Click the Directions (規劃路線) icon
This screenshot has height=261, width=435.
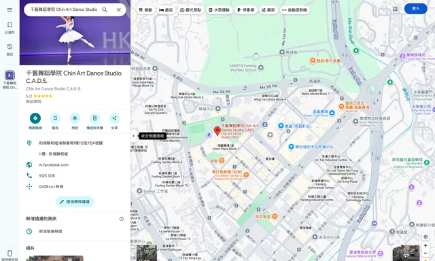pos(35,118)
